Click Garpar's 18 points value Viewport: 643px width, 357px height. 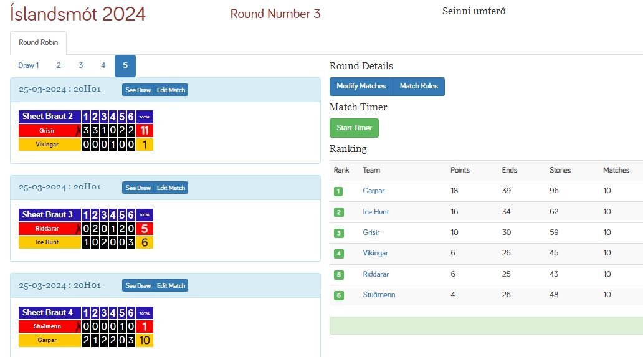[x=454, y=191]
